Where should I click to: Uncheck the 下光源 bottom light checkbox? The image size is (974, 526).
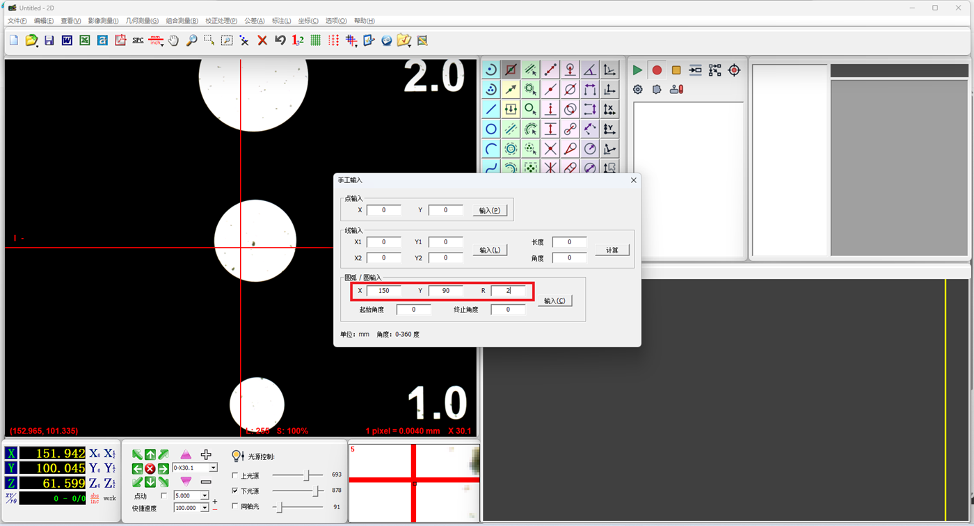click(235, 491)
